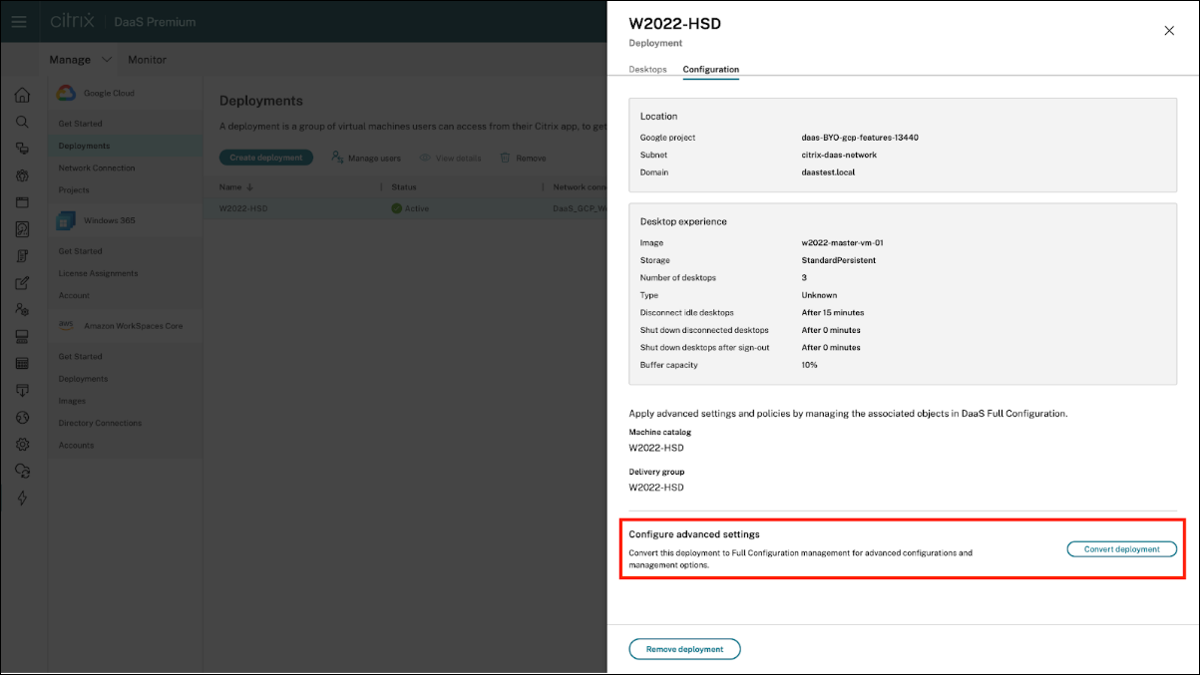Click the Search magnifier sidebar icon
Image resolution: width=1200 pixels, height=675 pixels.
22,122
